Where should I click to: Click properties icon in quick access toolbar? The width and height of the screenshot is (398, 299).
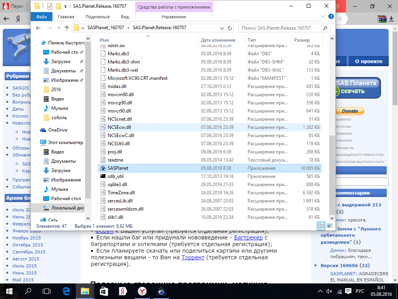click(x=50, y=6)
